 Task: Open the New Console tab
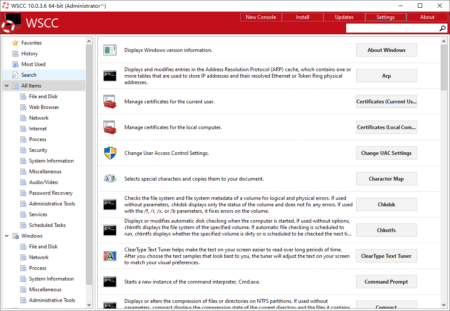click(261, 17)
